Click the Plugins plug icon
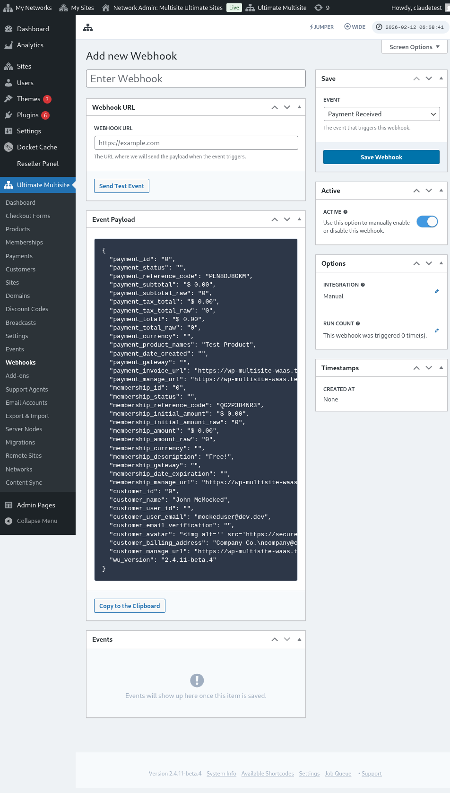Image resolution: width=450 pixels, height=793 pixels. tap(9, 115)
